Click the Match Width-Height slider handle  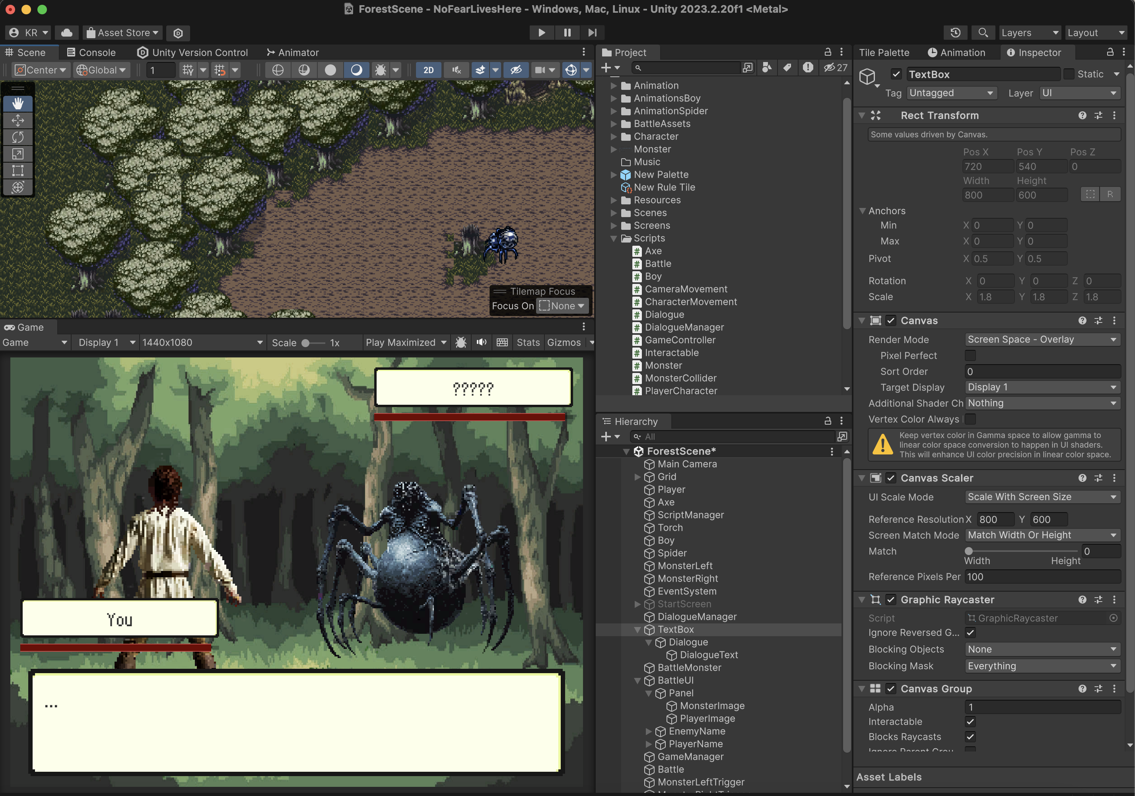969,551
